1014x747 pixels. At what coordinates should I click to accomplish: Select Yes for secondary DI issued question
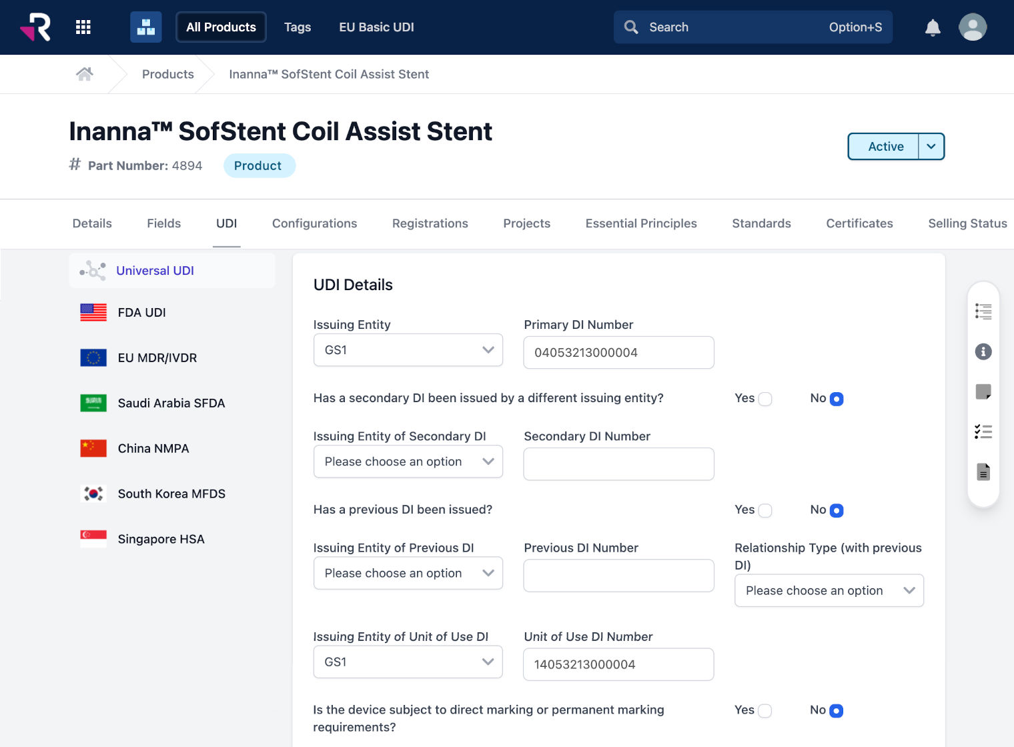(x=765, y=399)
